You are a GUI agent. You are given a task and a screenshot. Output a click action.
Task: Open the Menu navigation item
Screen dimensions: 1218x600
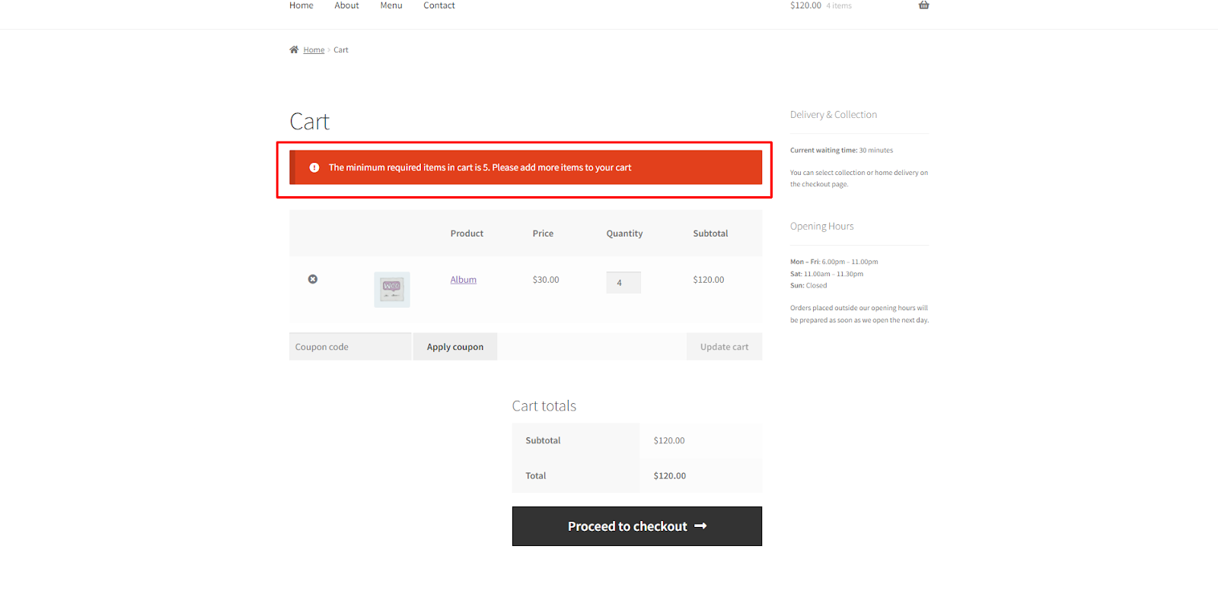(x=391, y=5)
